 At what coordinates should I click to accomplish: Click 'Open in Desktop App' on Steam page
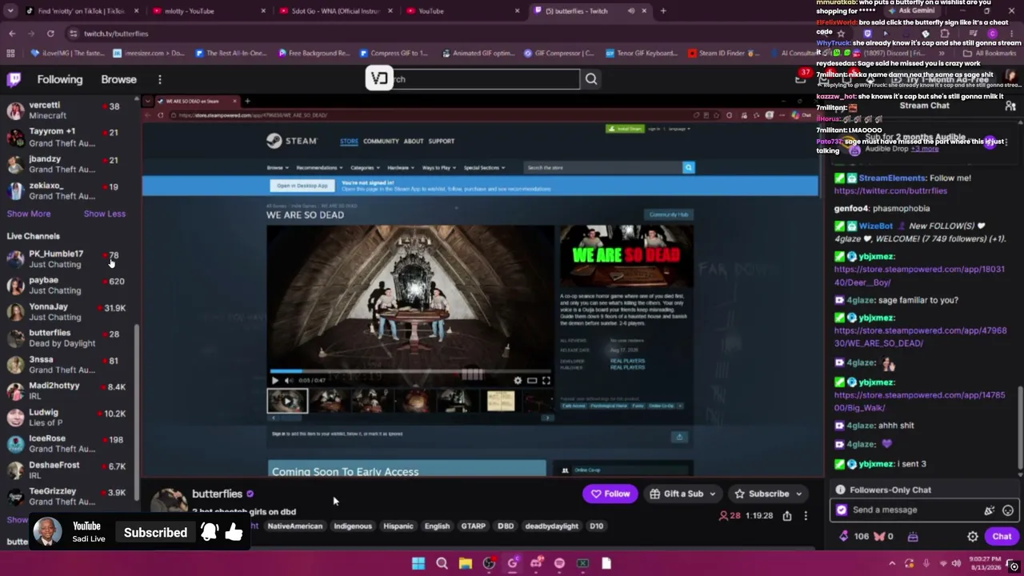(x=302, y=186)
